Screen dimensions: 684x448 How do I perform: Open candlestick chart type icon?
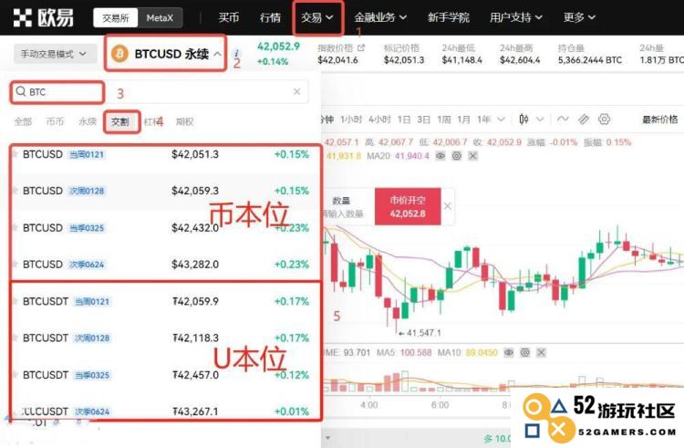click(523, 120)
